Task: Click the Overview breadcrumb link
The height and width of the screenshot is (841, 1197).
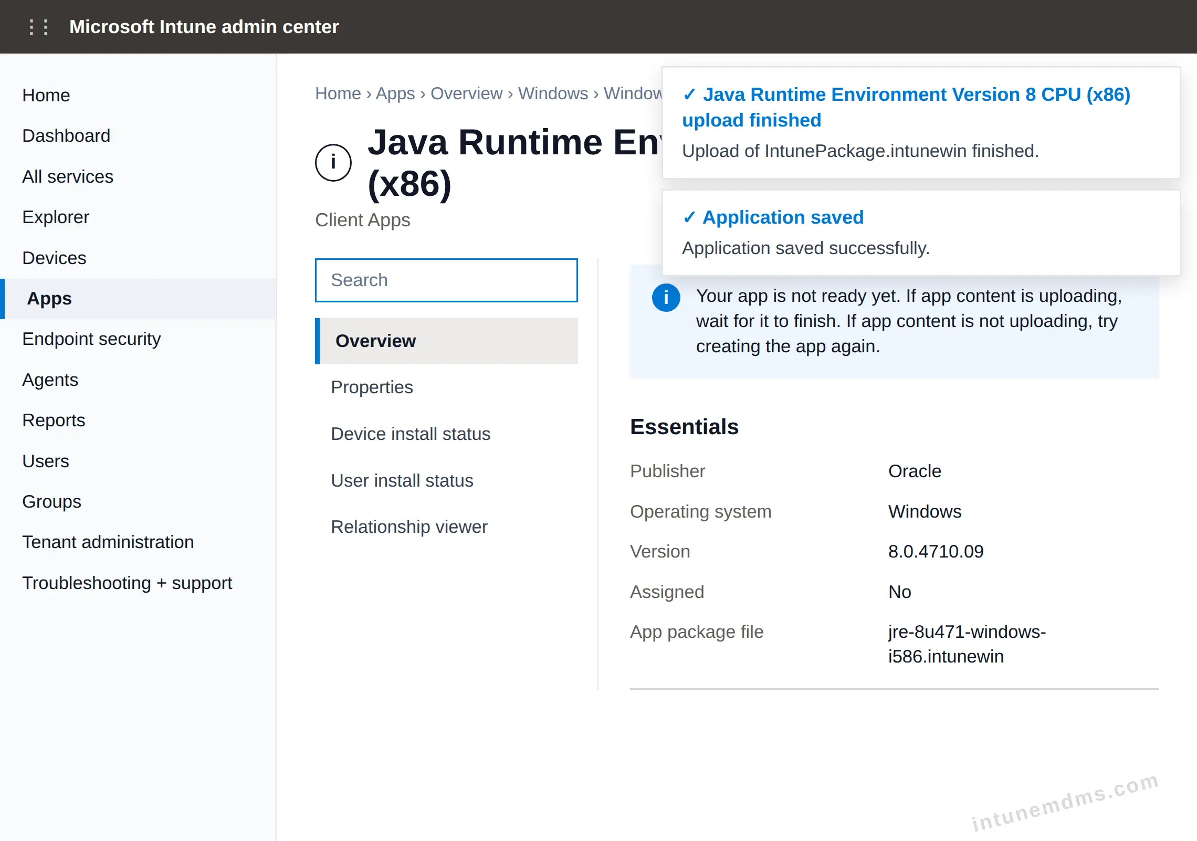Action: tap(467, 93)
